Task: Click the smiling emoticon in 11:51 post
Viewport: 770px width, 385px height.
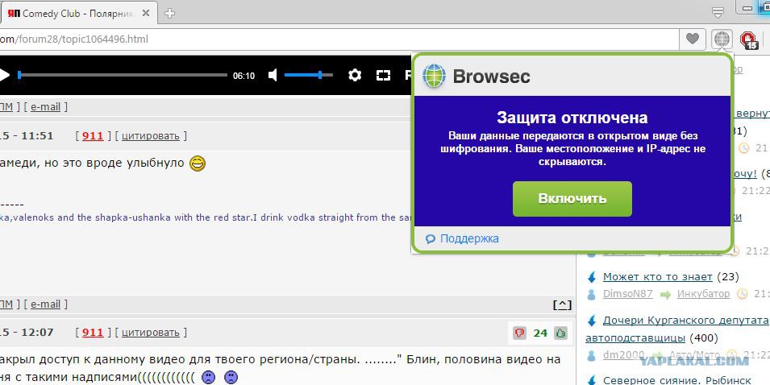Action: (x=198, y=164)
